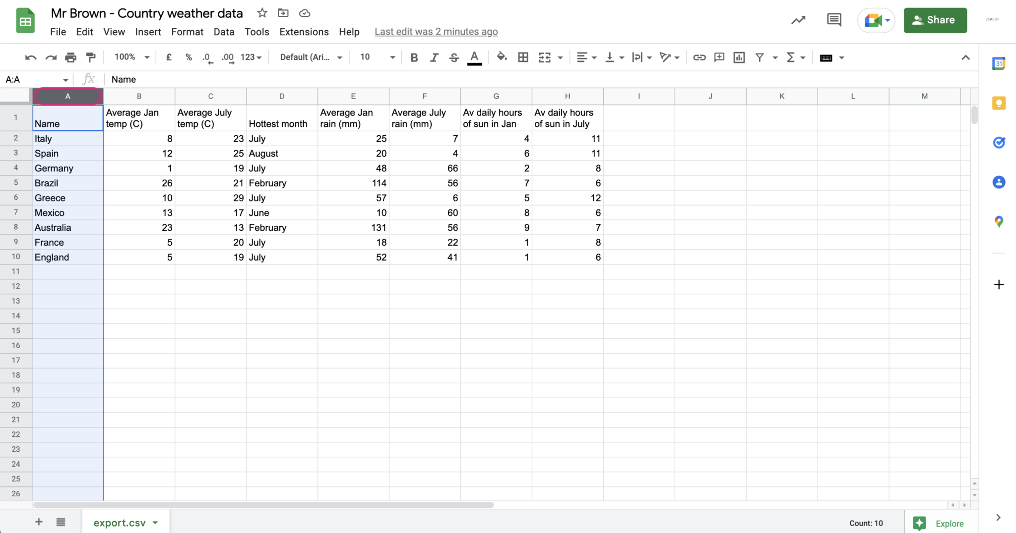Image resolution: width=1016 pixels, height=533 pixels.
Task: Create a filter on the data
Action: [760, 57]
